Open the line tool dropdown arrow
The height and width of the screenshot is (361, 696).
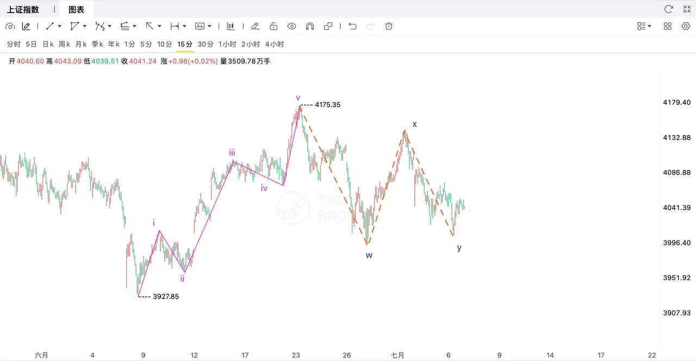[59, 26]
